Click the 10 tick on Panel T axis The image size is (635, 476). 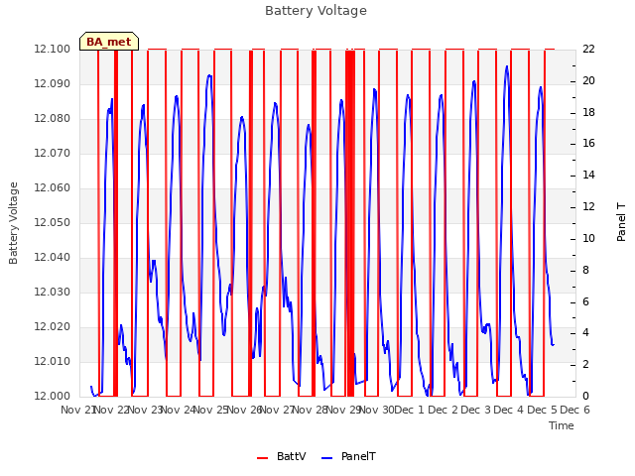pos(588,238)
